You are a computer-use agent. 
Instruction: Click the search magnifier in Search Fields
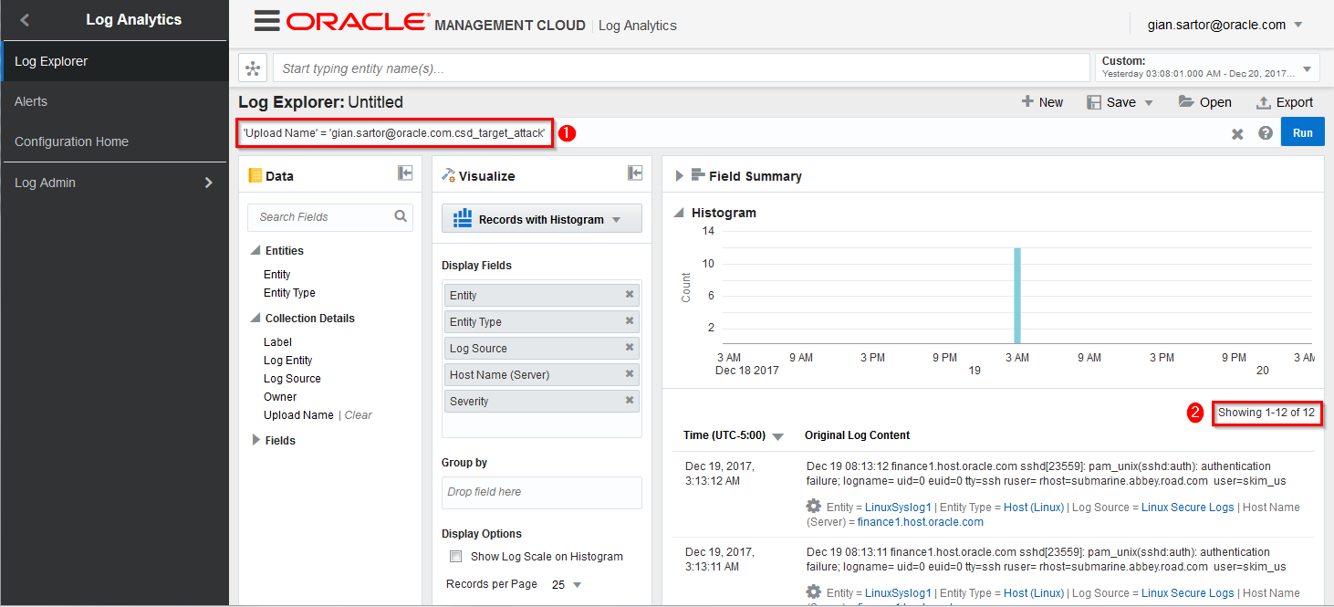point(401,216)
